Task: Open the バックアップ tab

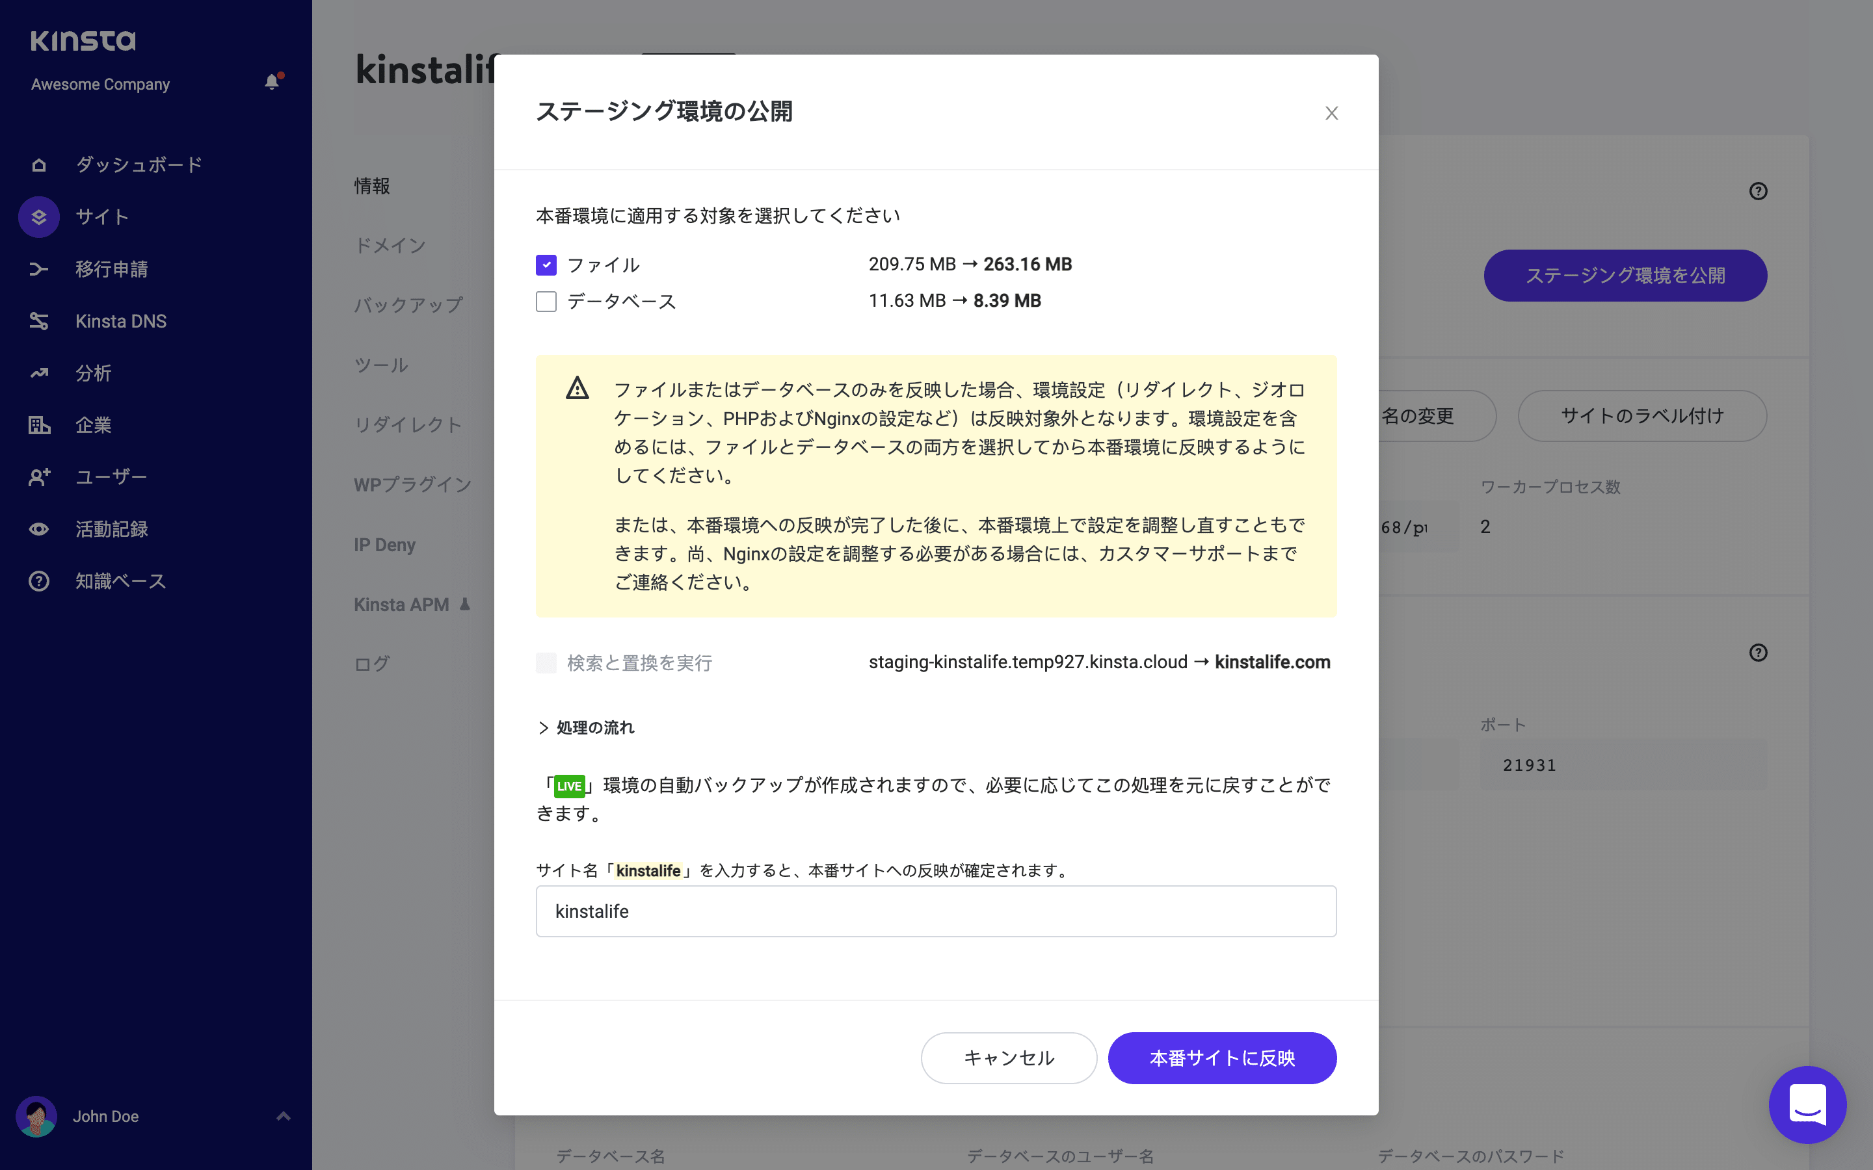Action: (408, 305)
